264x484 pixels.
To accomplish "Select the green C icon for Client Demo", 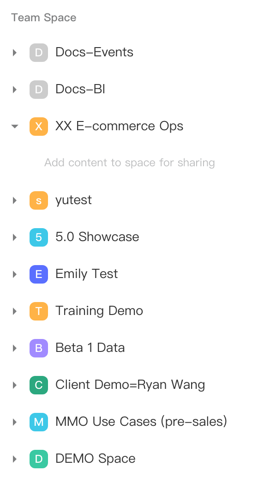I will click(39, 385).
